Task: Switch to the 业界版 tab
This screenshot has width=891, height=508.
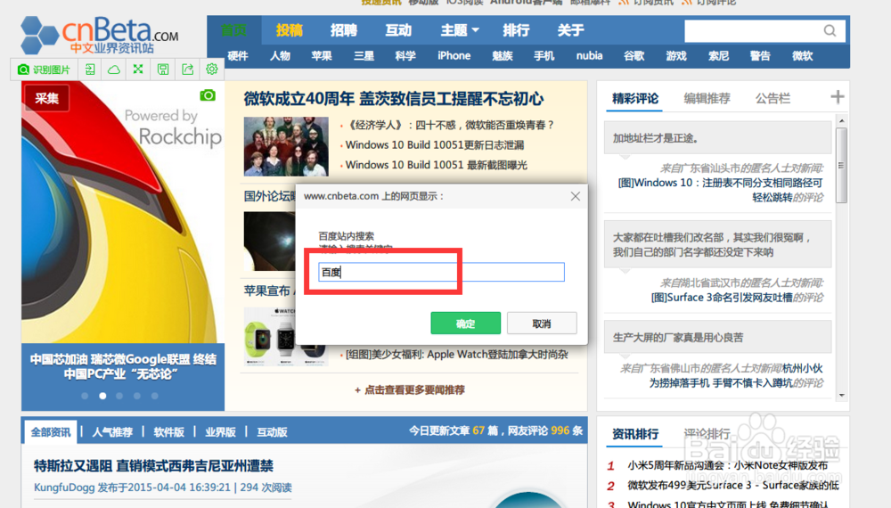Action: click(220, 432)
